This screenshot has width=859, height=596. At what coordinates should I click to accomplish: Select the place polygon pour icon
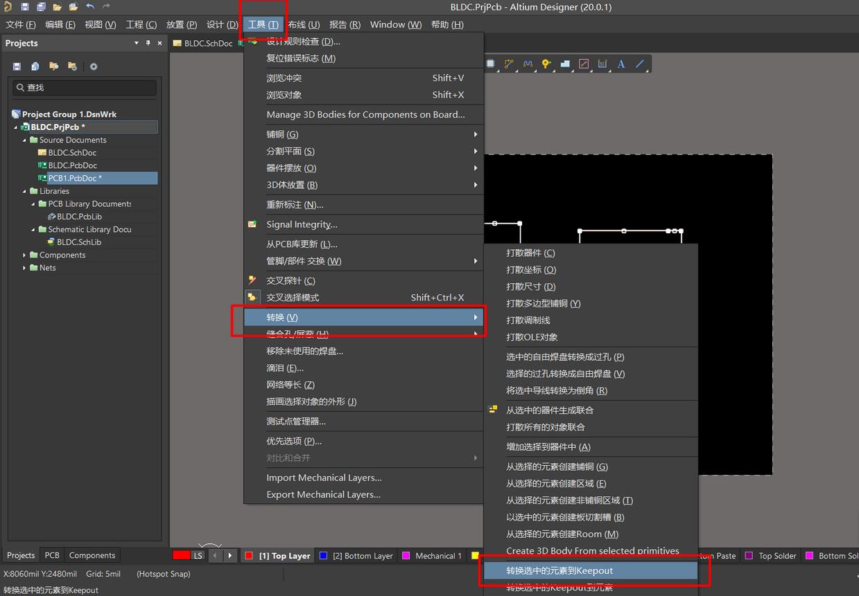[x=565, y=64]
